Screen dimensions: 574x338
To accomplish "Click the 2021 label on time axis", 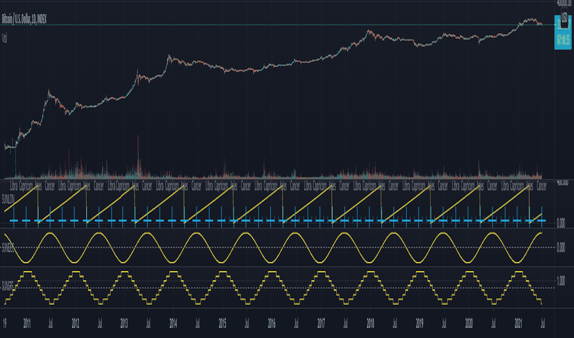I will 518,323.
